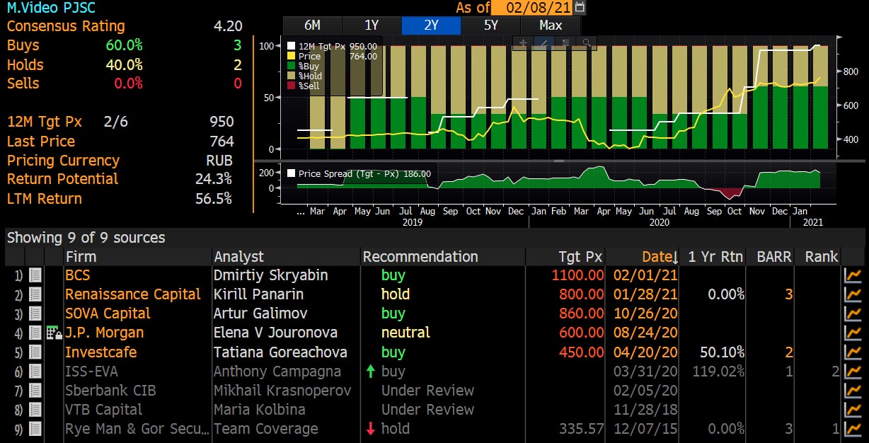Click the Return Potential 24.3% value

pyautogui.click(x=214, y=179)
